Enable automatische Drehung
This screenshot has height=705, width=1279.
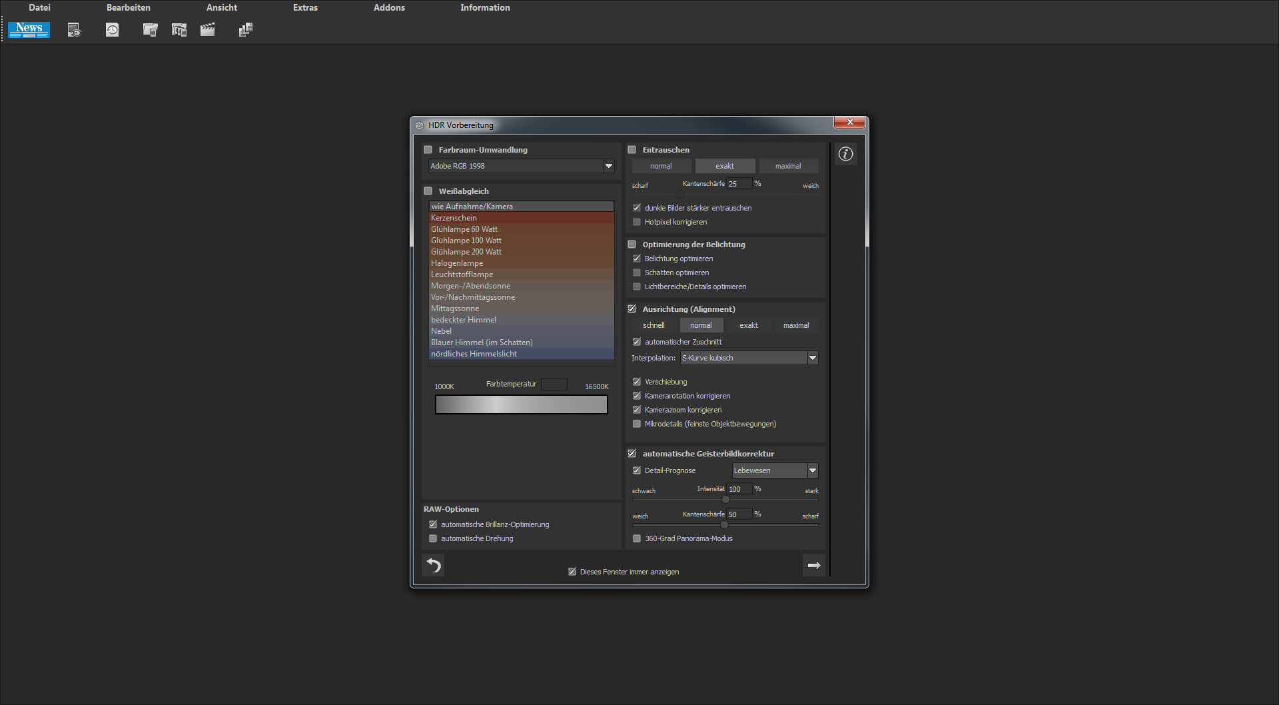click(x=433, y=538)
